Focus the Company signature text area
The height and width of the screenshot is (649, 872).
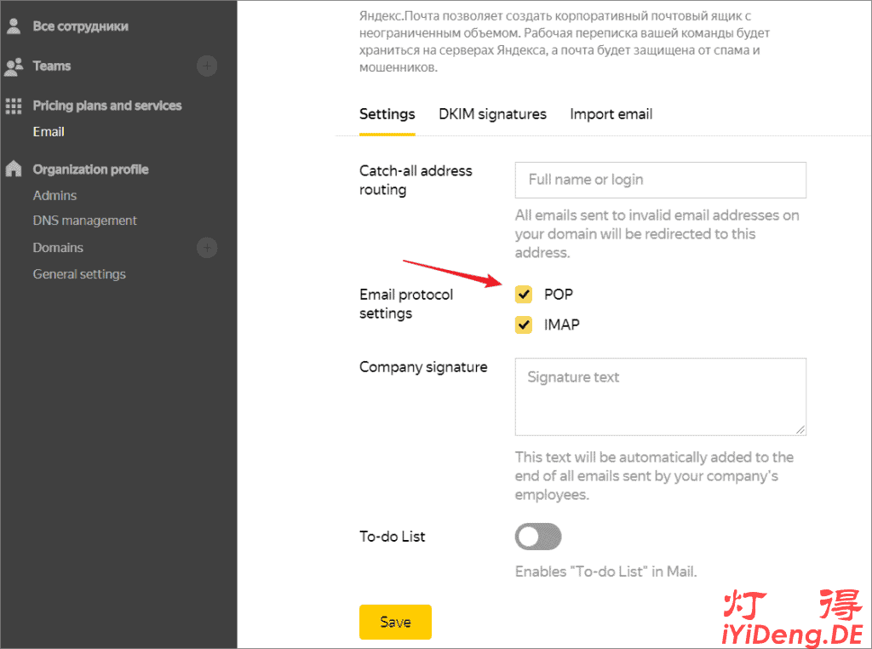660,396
